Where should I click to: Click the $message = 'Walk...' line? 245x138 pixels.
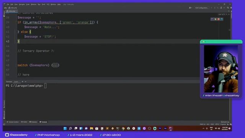click(x=42, y=27)
